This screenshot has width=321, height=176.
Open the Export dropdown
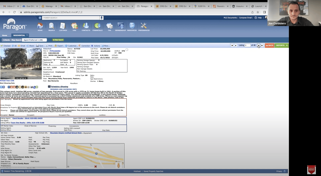click(x=59, y=46)
